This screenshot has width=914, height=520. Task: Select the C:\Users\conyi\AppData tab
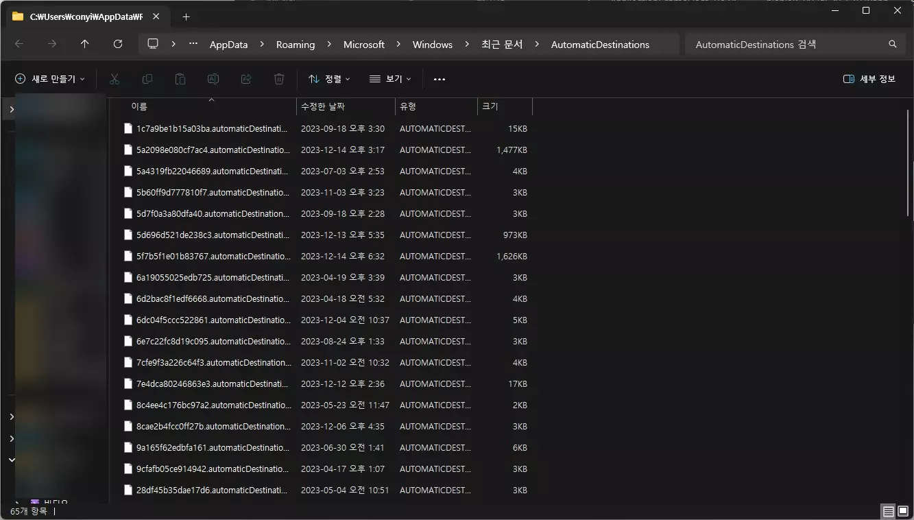coord(86,16)
